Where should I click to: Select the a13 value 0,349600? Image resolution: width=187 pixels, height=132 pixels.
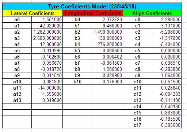47,100
